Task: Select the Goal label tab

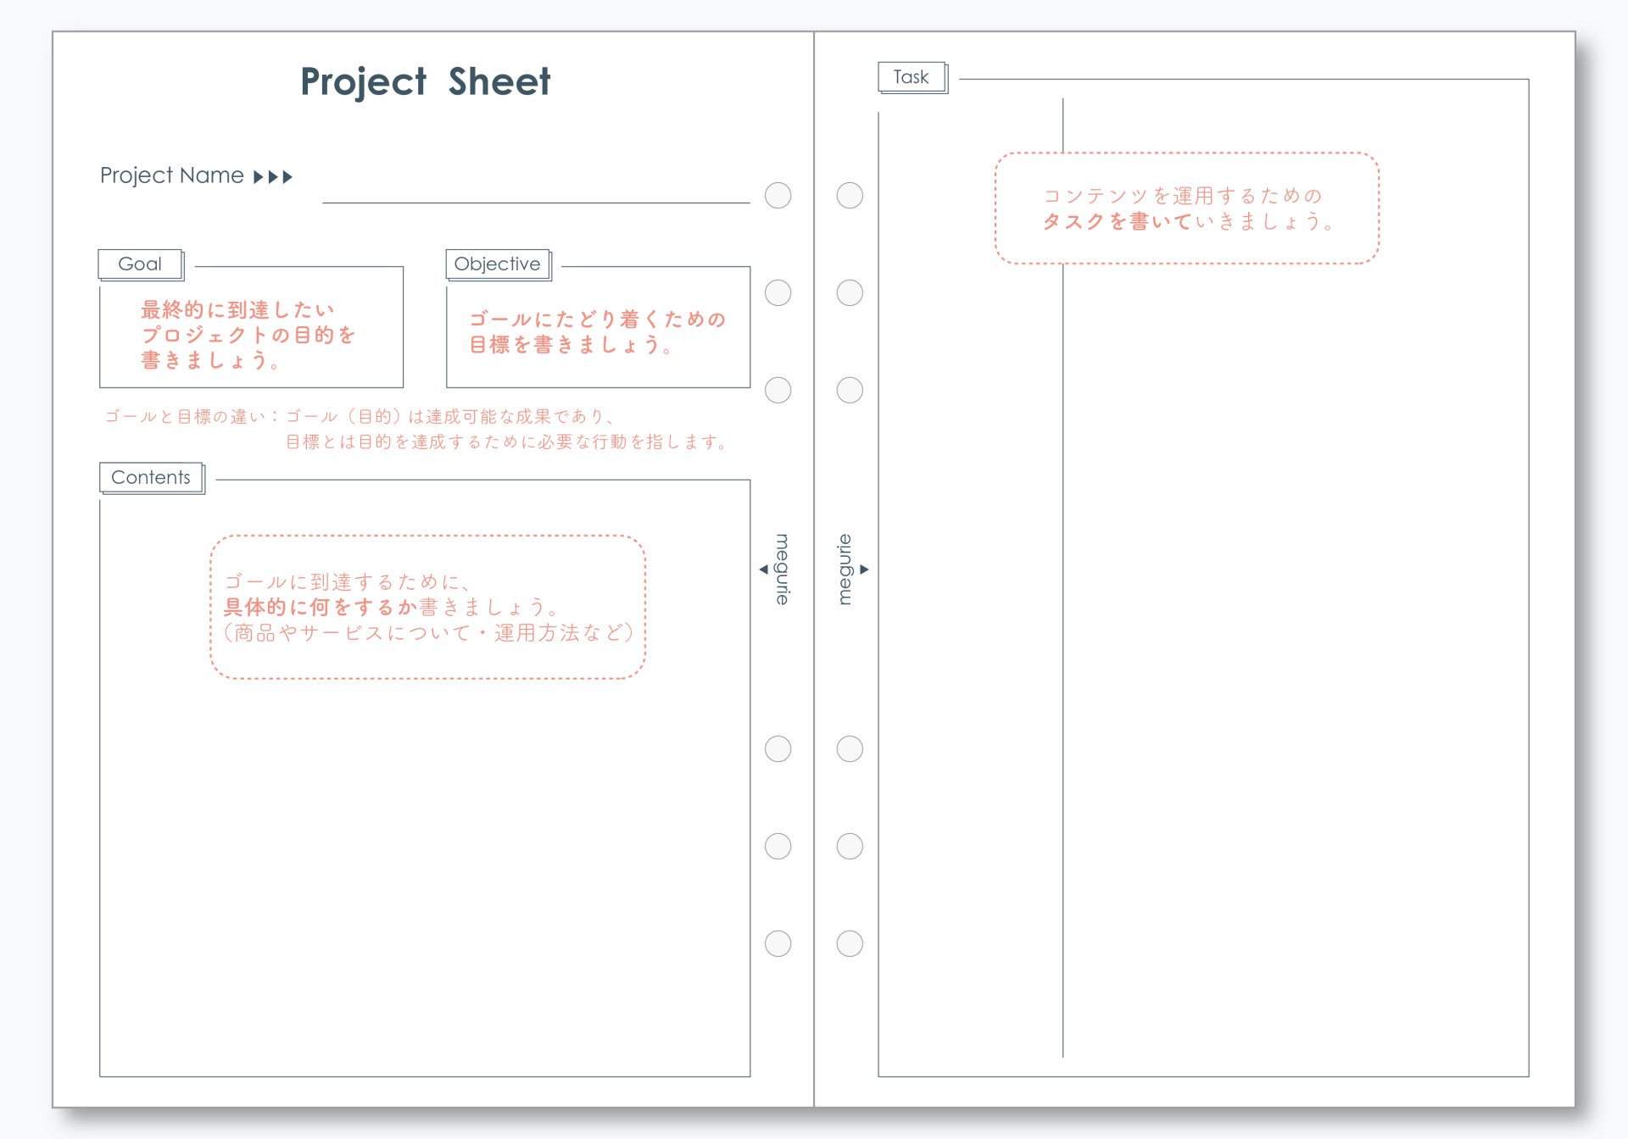Action: coord(140,264)
